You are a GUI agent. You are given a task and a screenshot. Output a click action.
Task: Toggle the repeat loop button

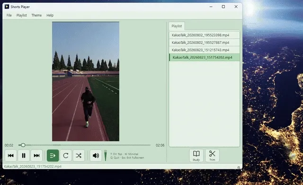66,156
